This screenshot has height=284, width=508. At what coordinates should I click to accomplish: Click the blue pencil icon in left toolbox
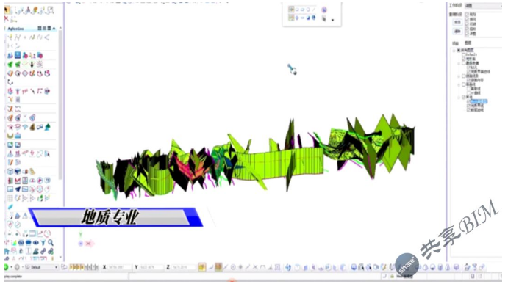(11, 206)
